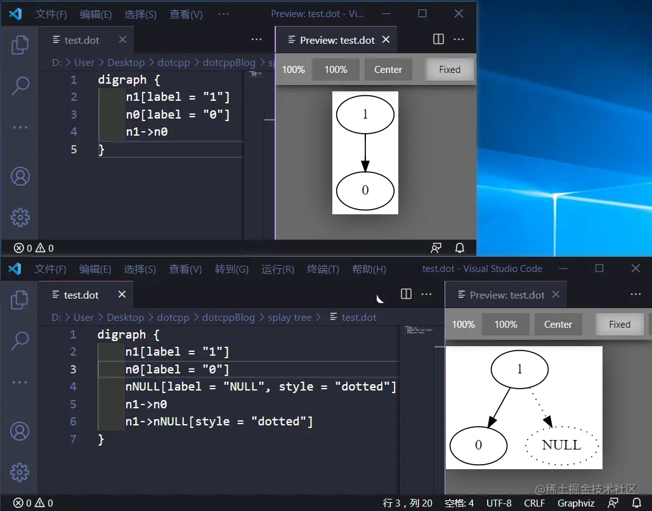Image resolution: width=652 pixels, height=511 pixels.
Task: Click the VS Code logo in top window
Action: coord(15,14)
